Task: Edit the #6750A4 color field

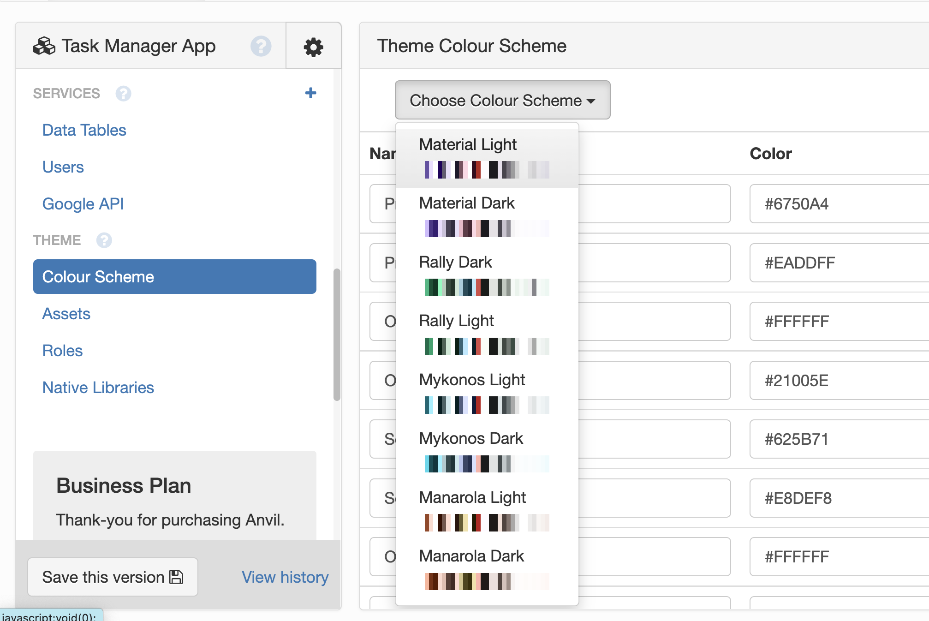Action: [839, 204]
